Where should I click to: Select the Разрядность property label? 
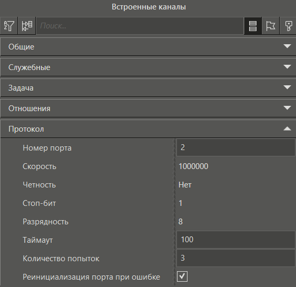click(x=45, y=222)
